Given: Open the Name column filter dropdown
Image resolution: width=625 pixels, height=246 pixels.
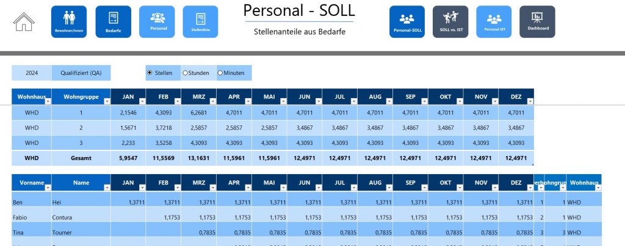Looking at the screenshot, I should [x=107, y=188].
